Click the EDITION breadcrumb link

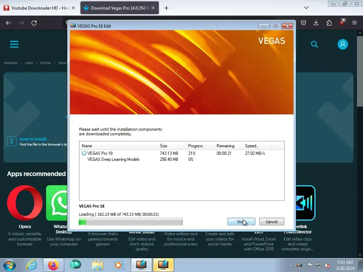[46, 63]
